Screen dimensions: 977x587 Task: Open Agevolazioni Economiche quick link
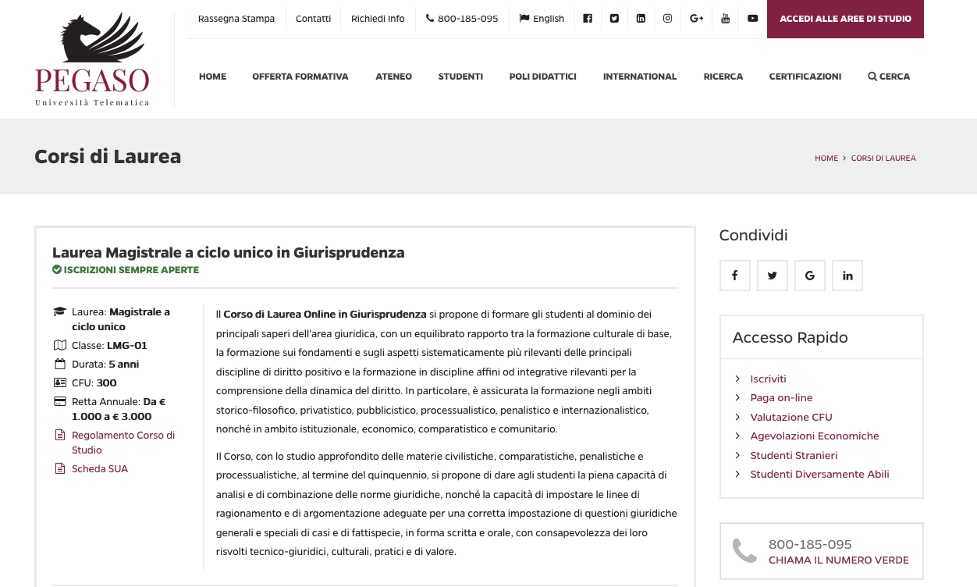pos(815,436)
